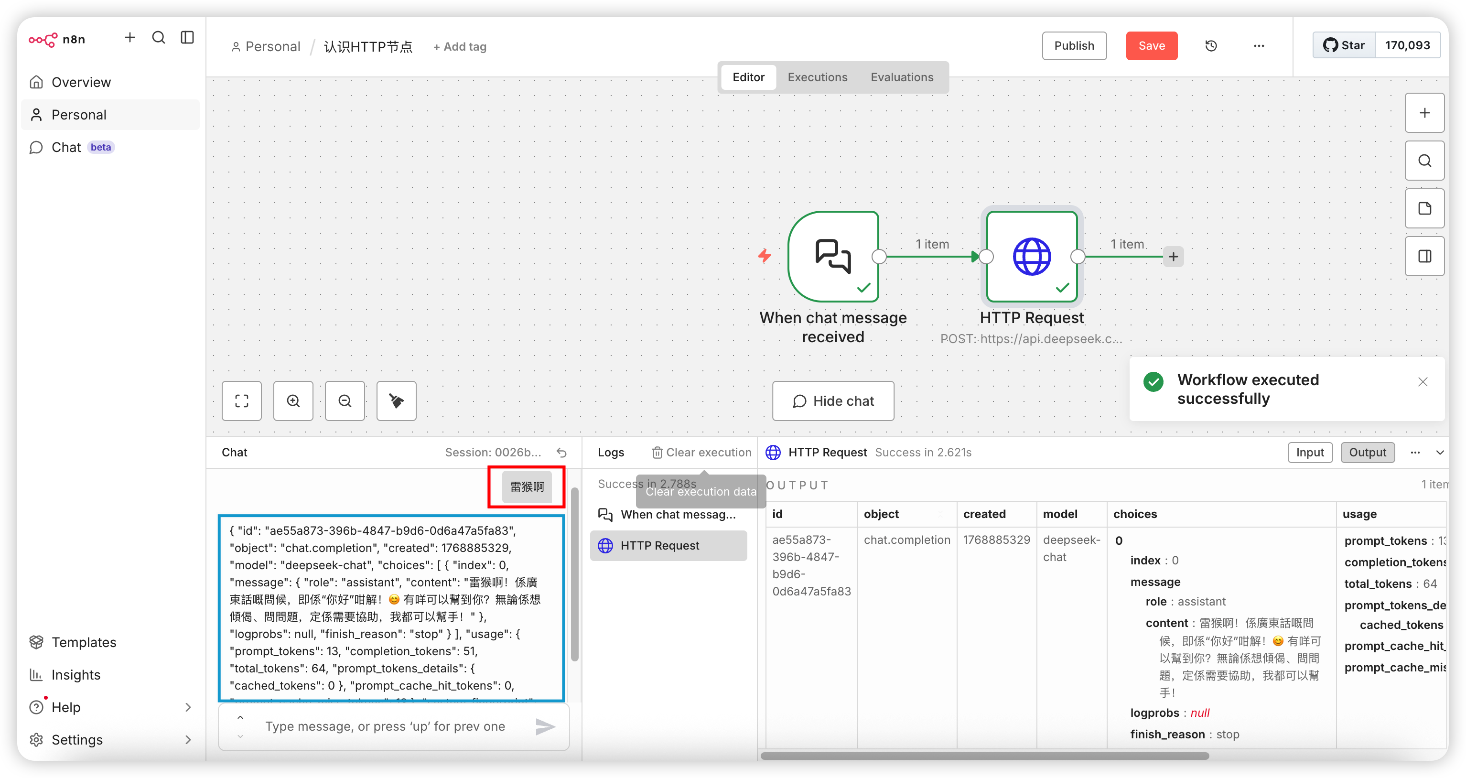The height and width of the screenshot is (778, 1466).
Task: Open the Executions tab
Action: pyautogui.click(x=817, y=77)
